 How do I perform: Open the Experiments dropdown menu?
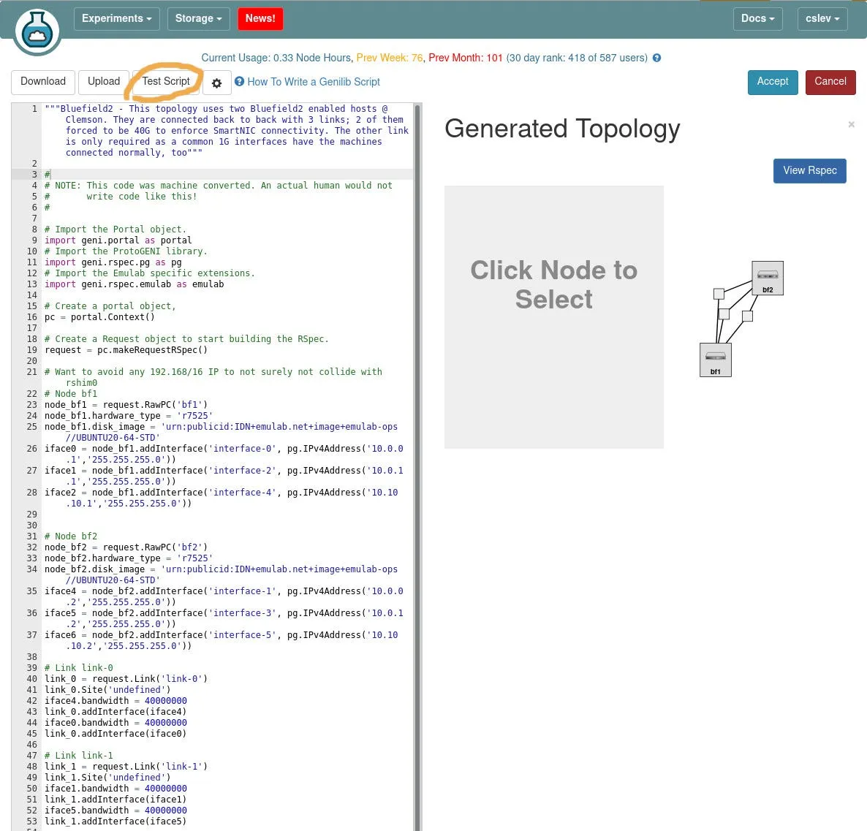[117, 19]
